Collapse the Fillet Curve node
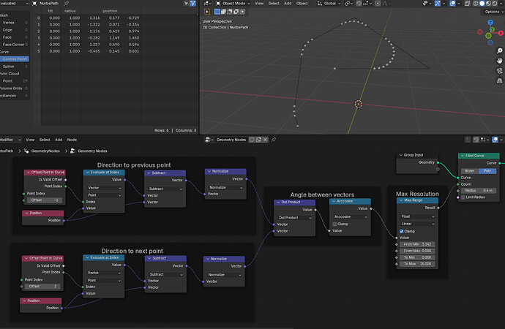 tap(463, 156)
